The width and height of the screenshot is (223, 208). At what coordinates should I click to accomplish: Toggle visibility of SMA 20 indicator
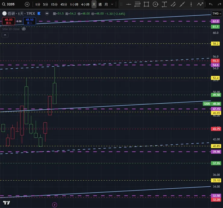click(x=24, y=29)
